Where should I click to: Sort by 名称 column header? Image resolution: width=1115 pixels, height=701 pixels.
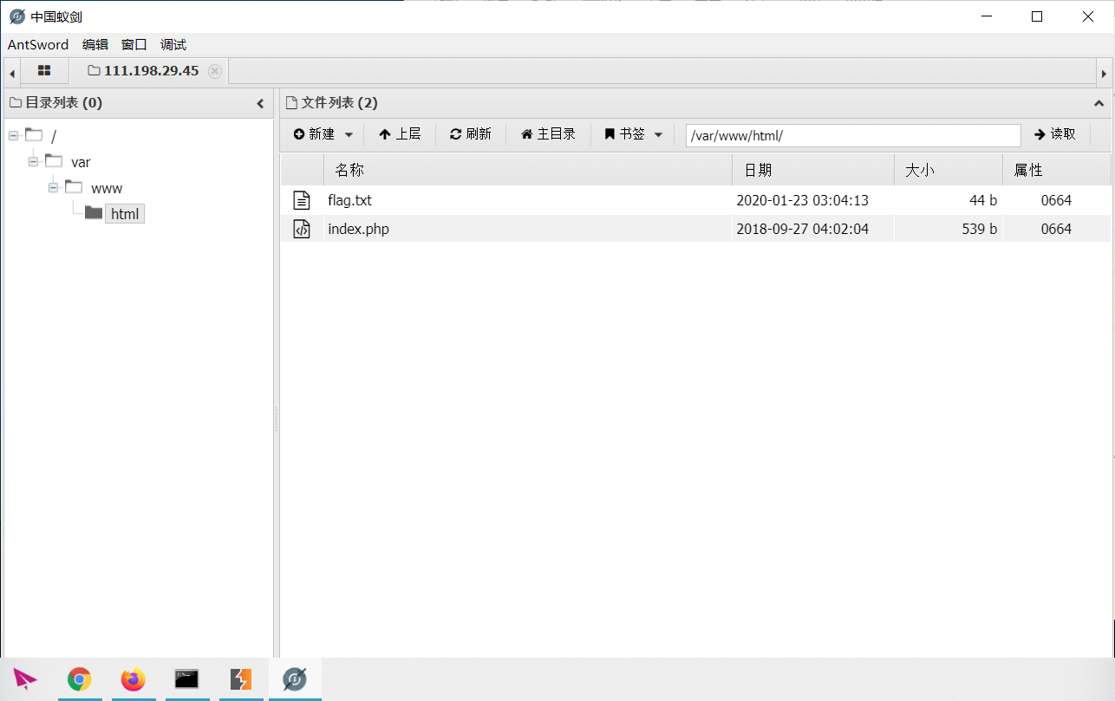[x=527, y=170]
